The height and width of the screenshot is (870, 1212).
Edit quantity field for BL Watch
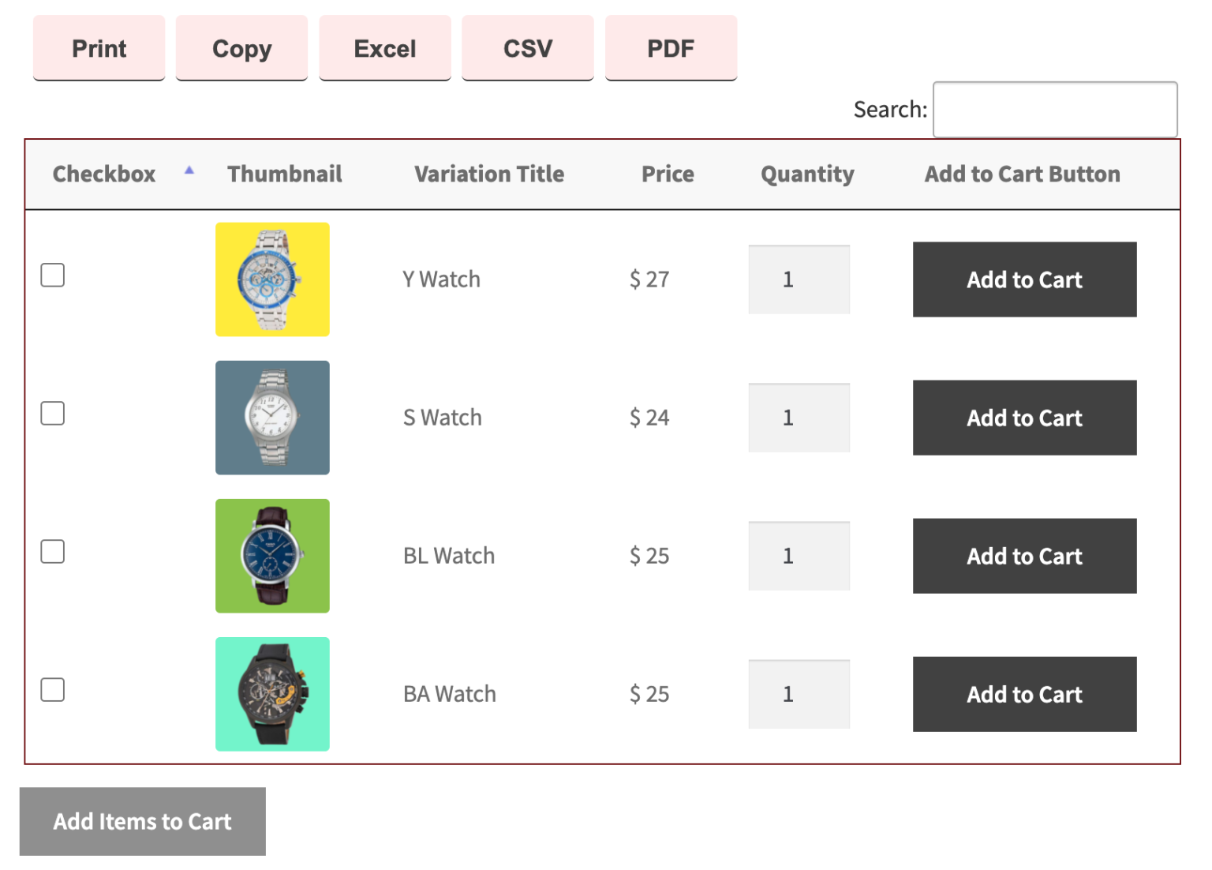[799, 556]
